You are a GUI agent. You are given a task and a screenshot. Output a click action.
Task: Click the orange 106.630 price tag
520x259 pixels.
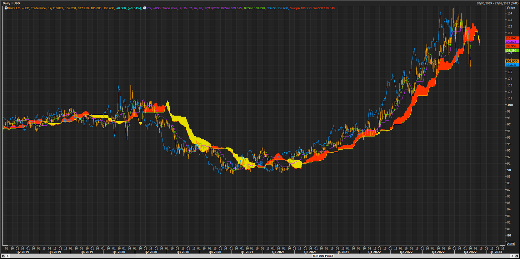click(511, 61)
